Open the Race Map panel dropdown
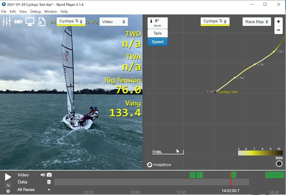286x195 pixels. [x=257, y=22]
